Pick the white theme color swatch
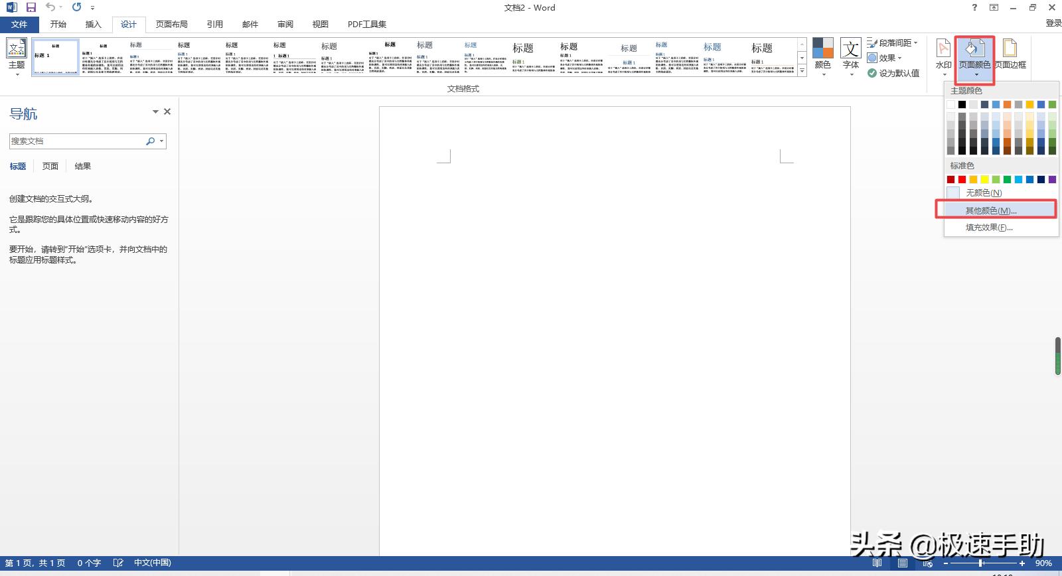 [950, 104]
